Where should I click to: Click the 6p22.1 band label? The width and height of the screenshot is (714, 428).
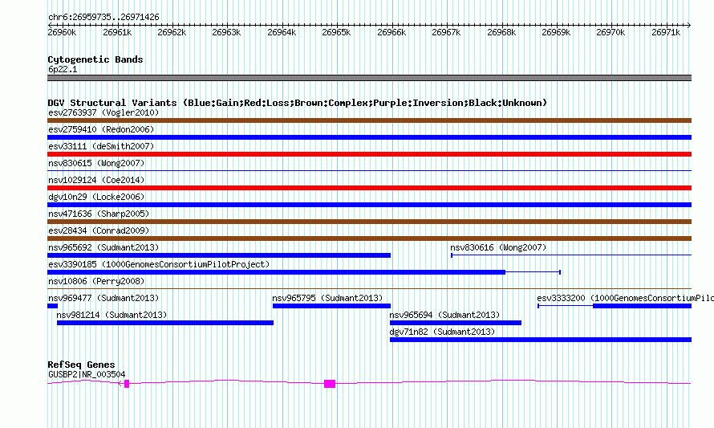[x=63, y=69]
